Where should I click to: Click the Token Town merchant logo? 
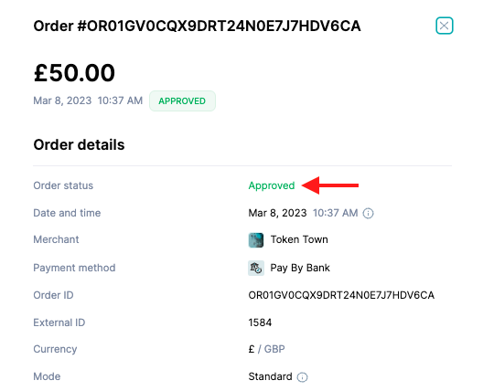pos(255,240)
